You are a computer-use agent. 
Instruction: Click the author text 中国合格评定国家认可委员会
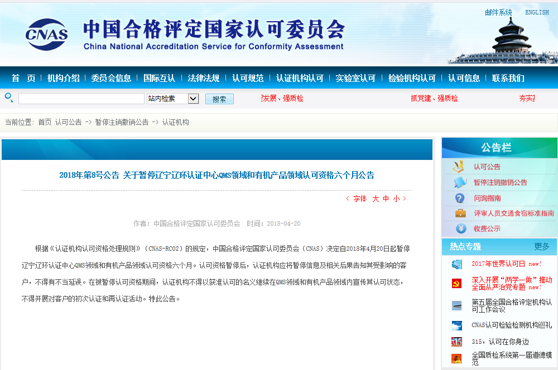click(197, 223)
